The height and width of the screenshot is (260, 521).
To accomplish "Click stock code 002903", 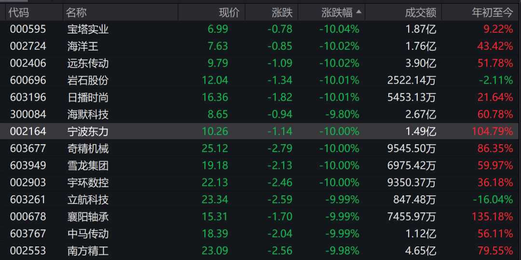I will (28, 182).
